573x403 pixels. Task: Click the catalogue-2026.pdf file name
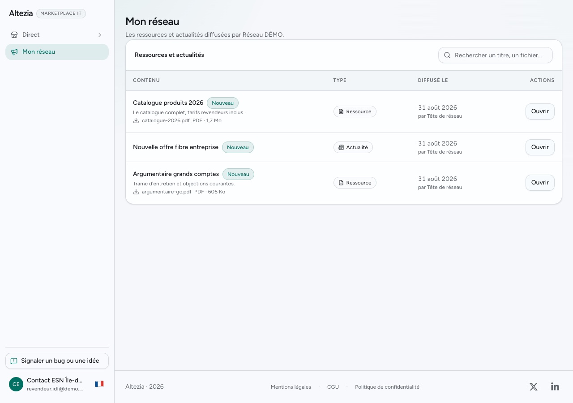coord(166,120)
